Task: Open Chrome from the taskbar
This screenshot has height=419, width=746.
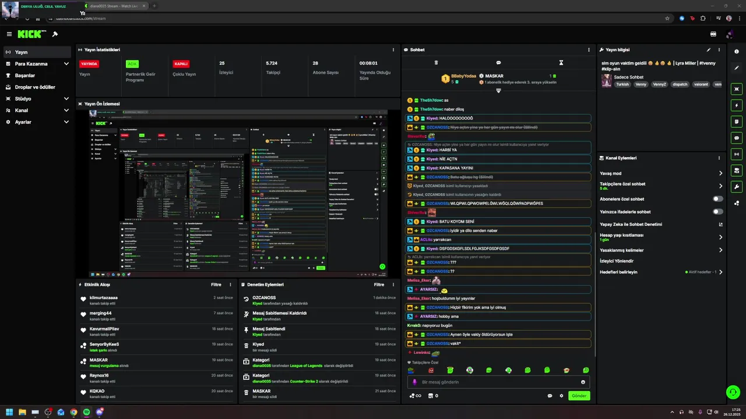Action: 73,412
